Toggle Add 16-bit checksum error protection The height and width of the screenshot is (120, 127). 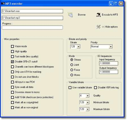12,97
